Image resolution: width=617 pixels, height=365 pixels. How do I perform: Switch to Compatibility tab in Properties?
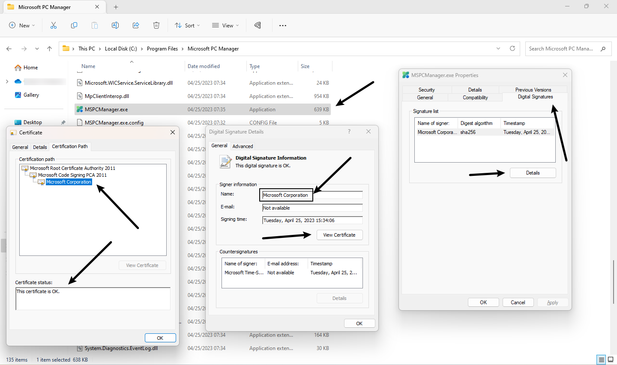tap(475, 98)
